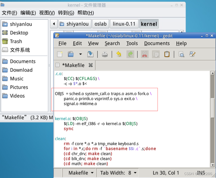Open the 视图(V) menu in file manager
The image size is (216, 178).
46,13
